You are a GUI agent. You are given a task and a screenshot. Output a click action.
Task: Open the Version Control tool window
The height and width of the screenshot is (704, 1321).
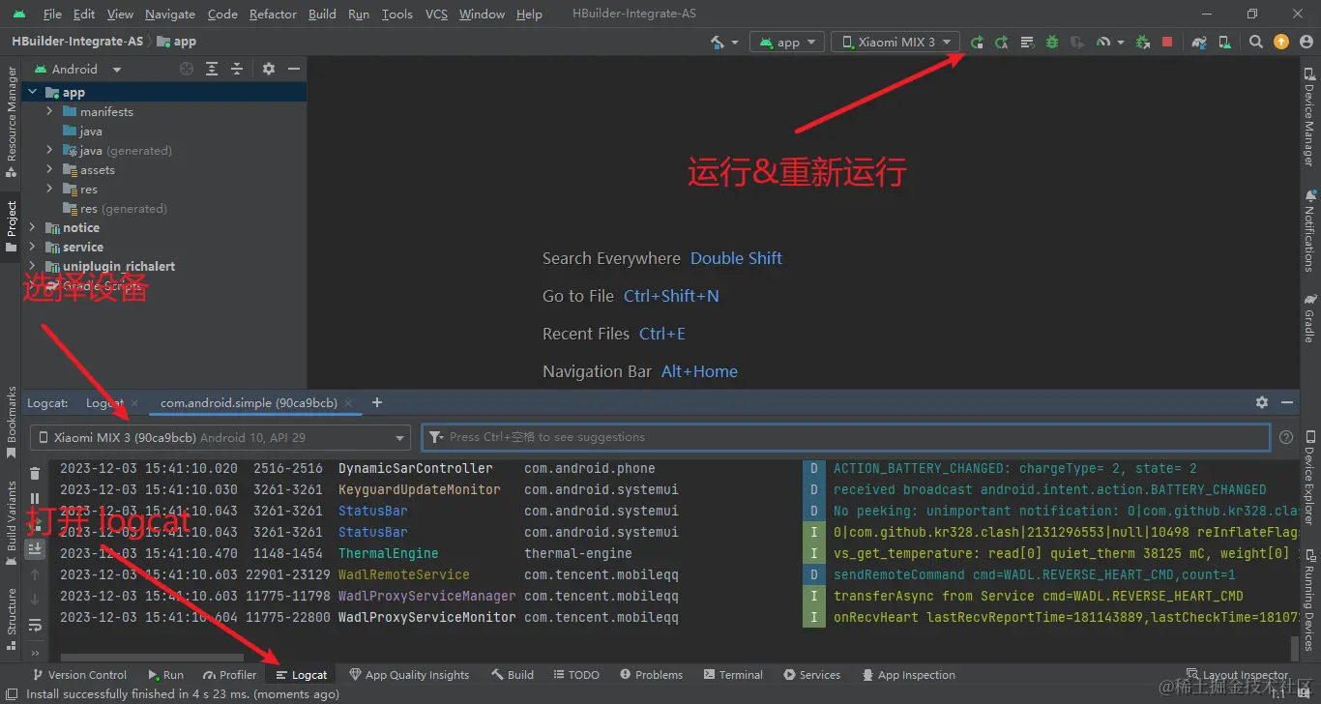point(79,675)
